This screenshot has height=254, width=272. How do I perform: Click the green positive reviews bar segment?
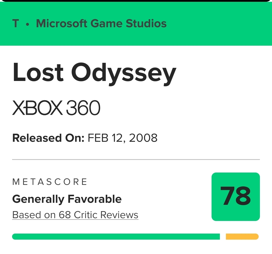coord(116,237)
